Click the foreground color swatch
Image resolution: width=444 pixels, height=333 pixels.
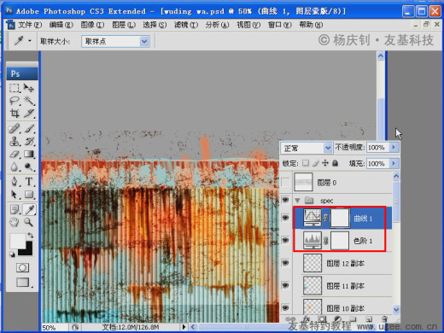point(17,241)
